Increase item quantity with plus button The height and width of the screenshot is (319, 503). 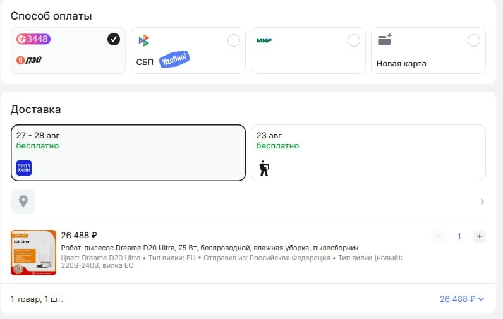coord(479,236)
